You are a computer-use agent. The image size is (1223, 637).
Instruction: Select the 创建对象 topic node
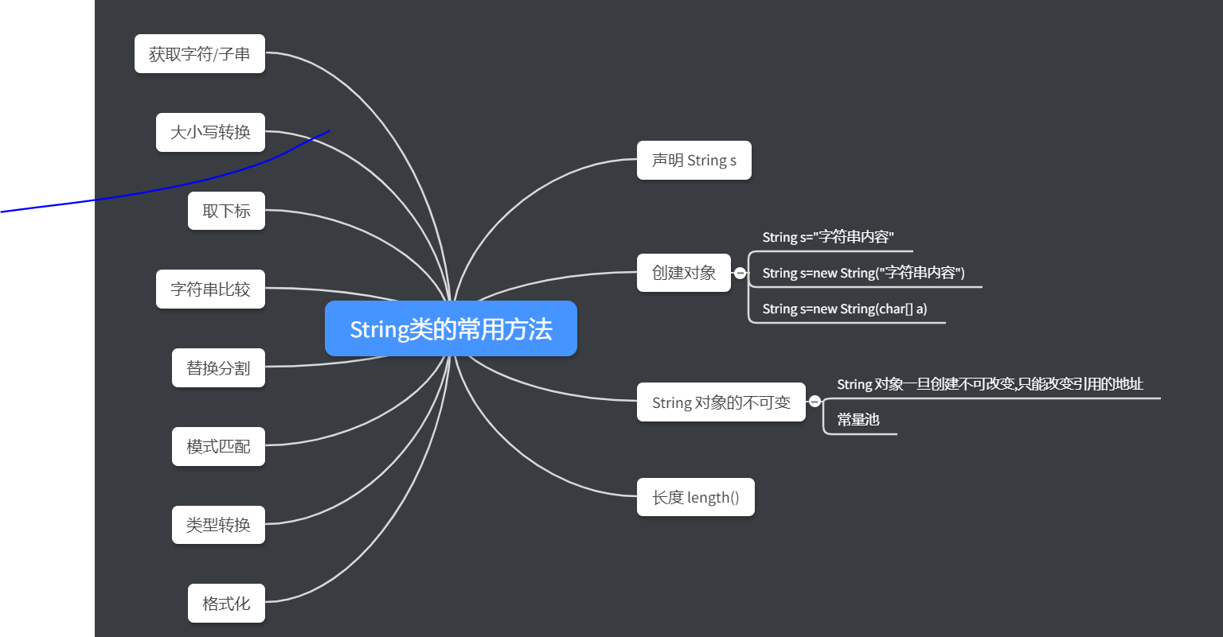684,272
